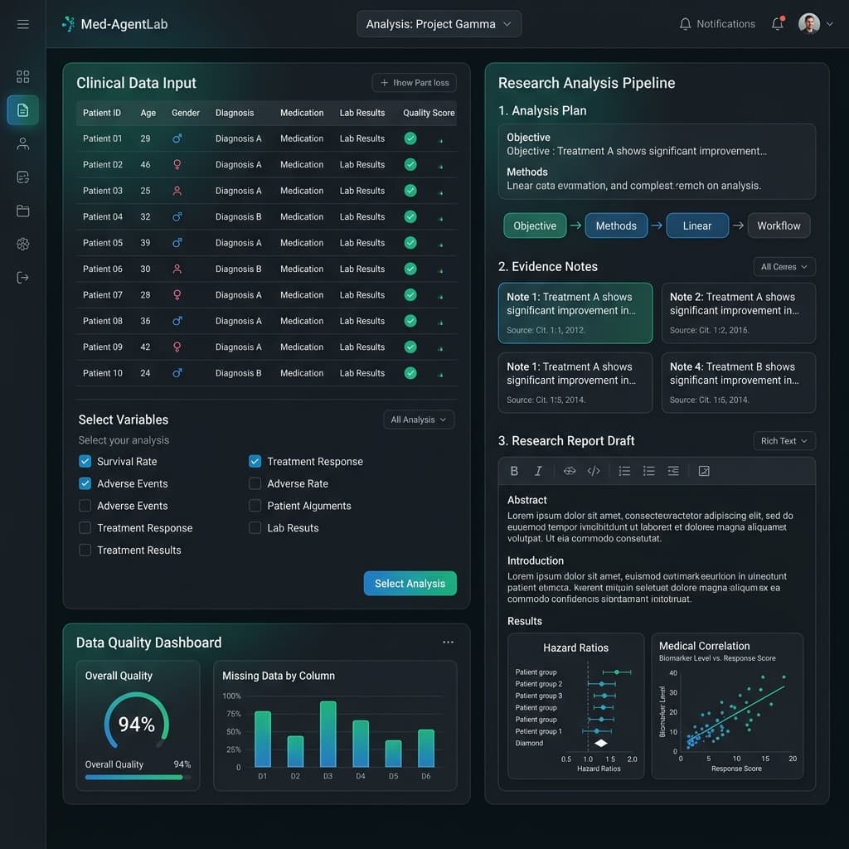The image size is (849, 849).
Task: Click the Medical Correlation scatter chart
Action: [727, 706]
